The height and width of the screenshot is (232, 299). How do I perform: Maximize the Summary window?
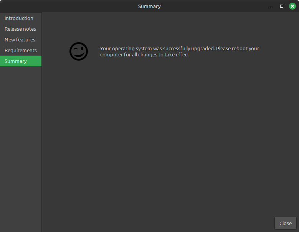pyautogui.click(x=282, y=6)
